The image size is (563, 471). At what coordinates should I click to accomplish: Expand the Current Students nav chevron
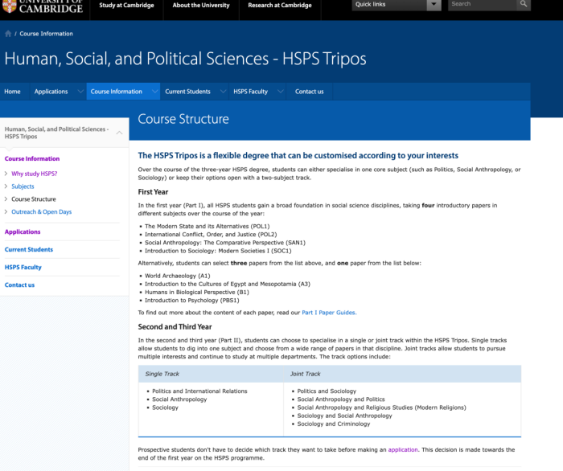coord(223,92)
